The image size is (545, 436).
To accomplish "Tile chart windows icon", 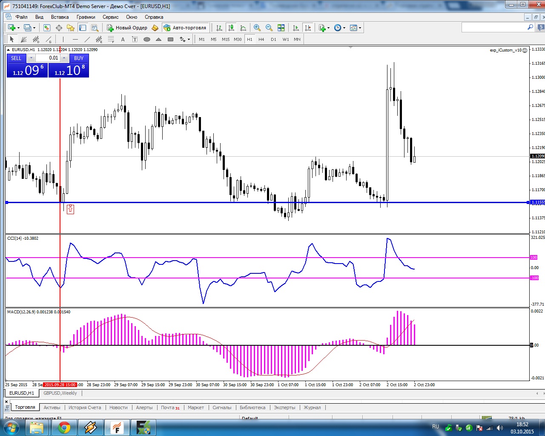I will click(281, 28).
